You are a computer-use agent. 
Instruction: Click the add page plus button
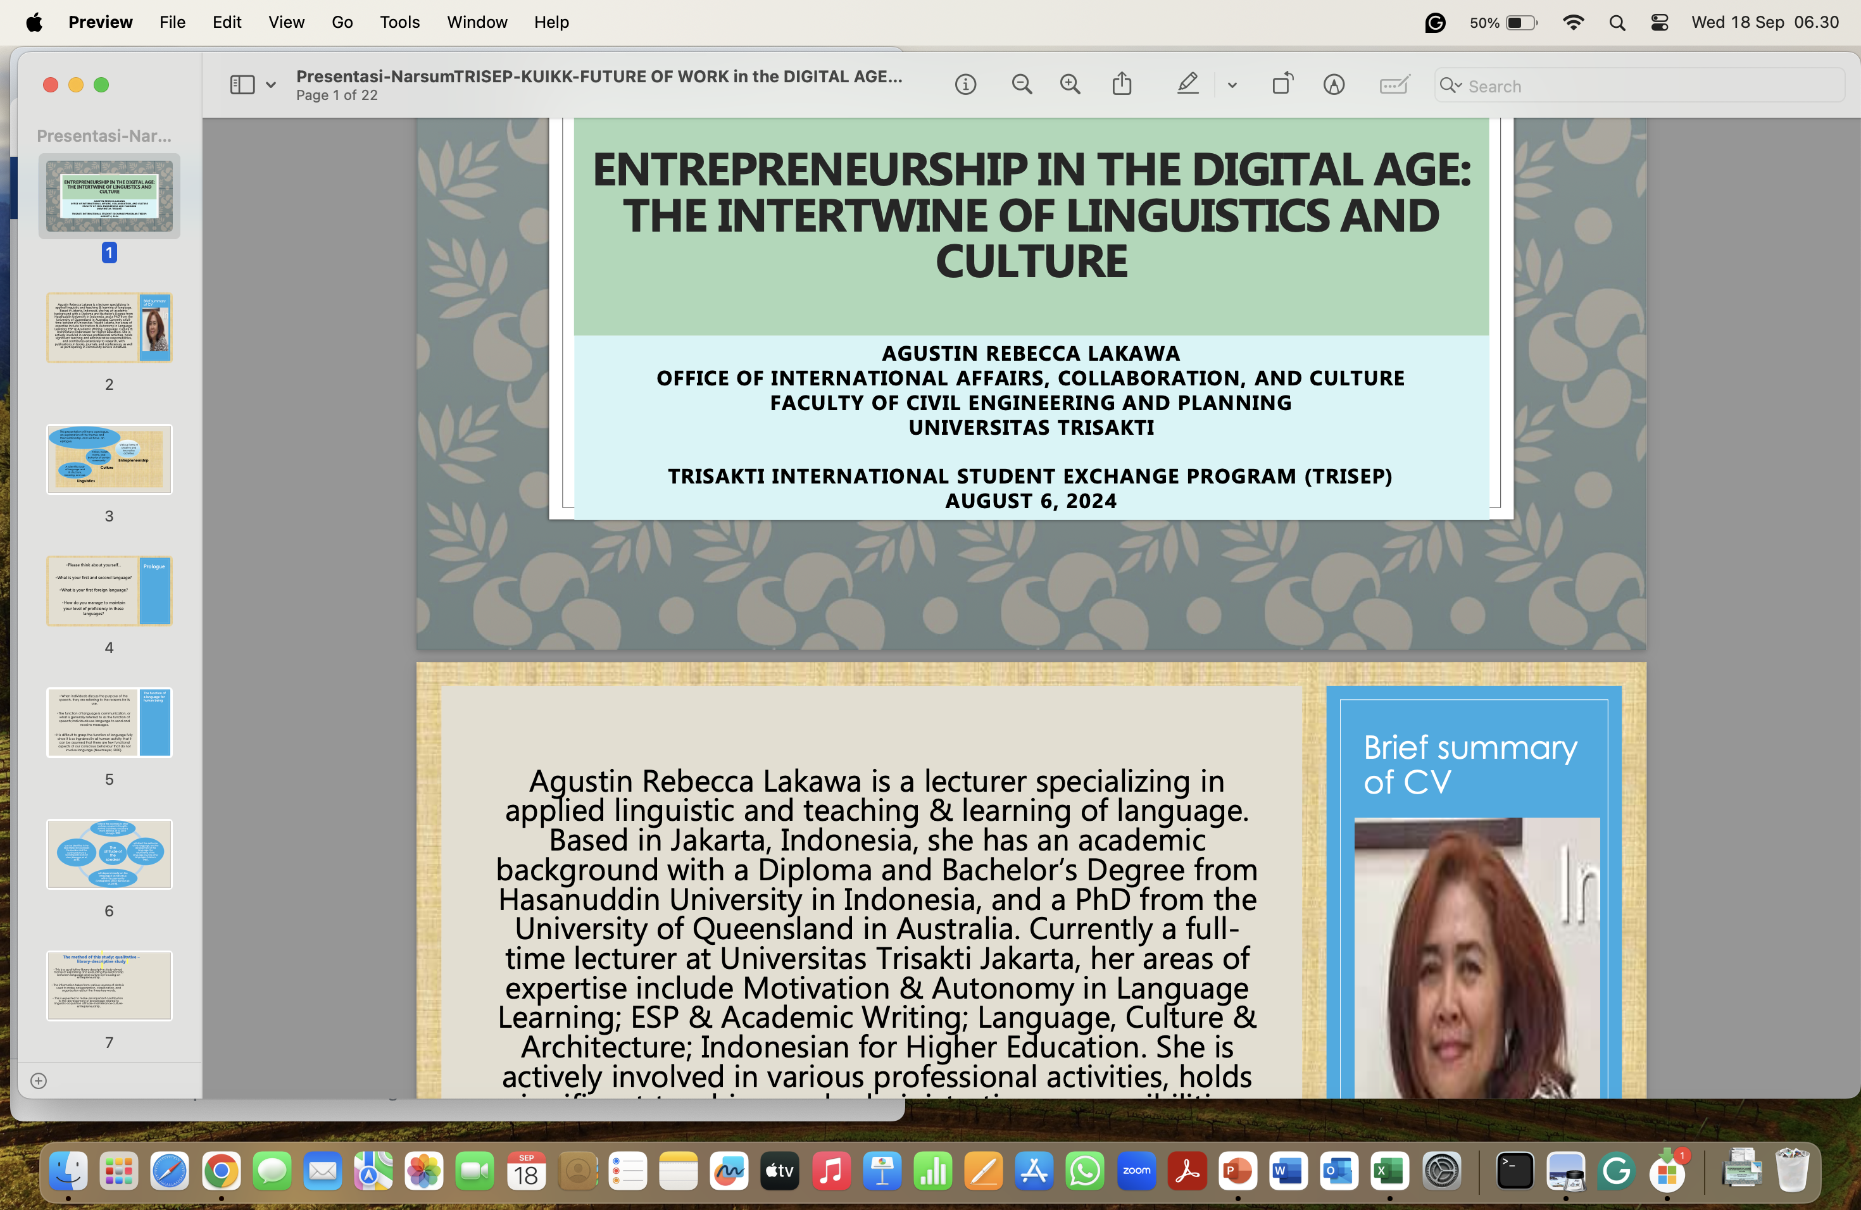[x=39, y=1080]
